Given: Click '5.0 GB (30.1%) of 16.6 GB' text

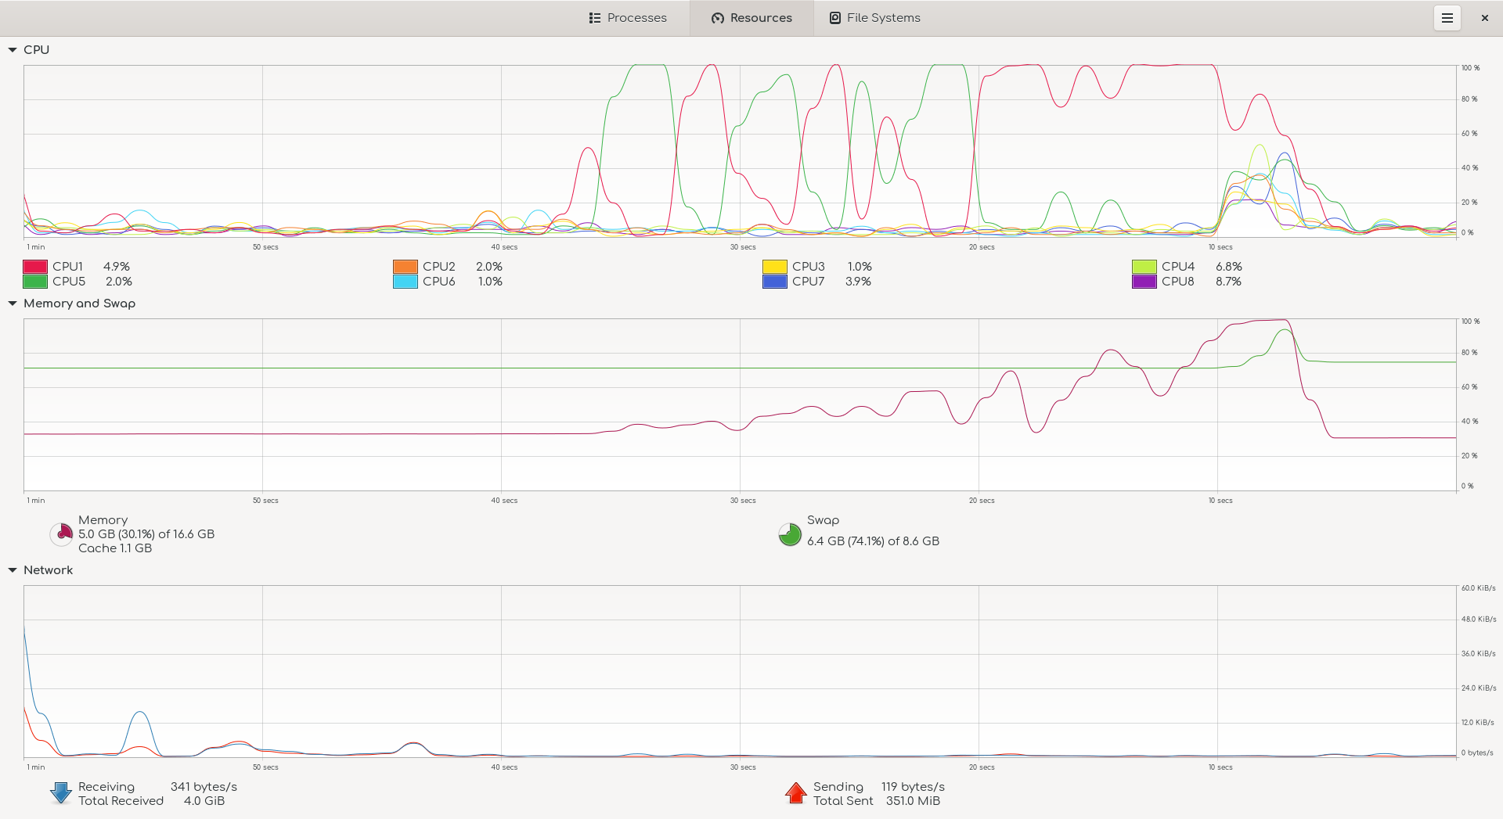Looking at the screenshot, I should coord(146,534).
